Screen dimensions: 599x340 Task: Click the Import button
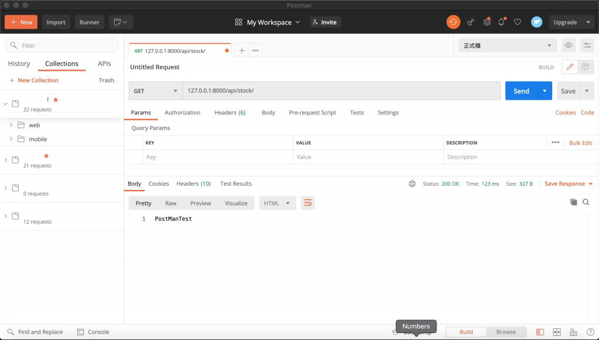pos(56,22)
